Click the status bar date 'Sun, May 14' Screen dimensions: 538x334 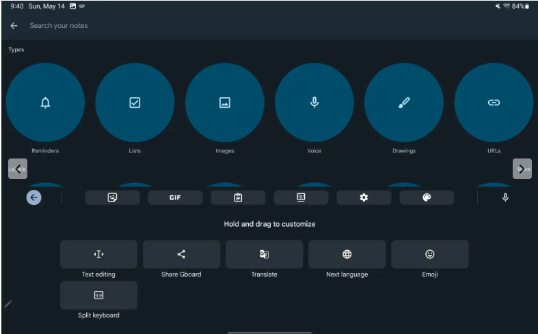pyautogui.click(x=46, y=6)
